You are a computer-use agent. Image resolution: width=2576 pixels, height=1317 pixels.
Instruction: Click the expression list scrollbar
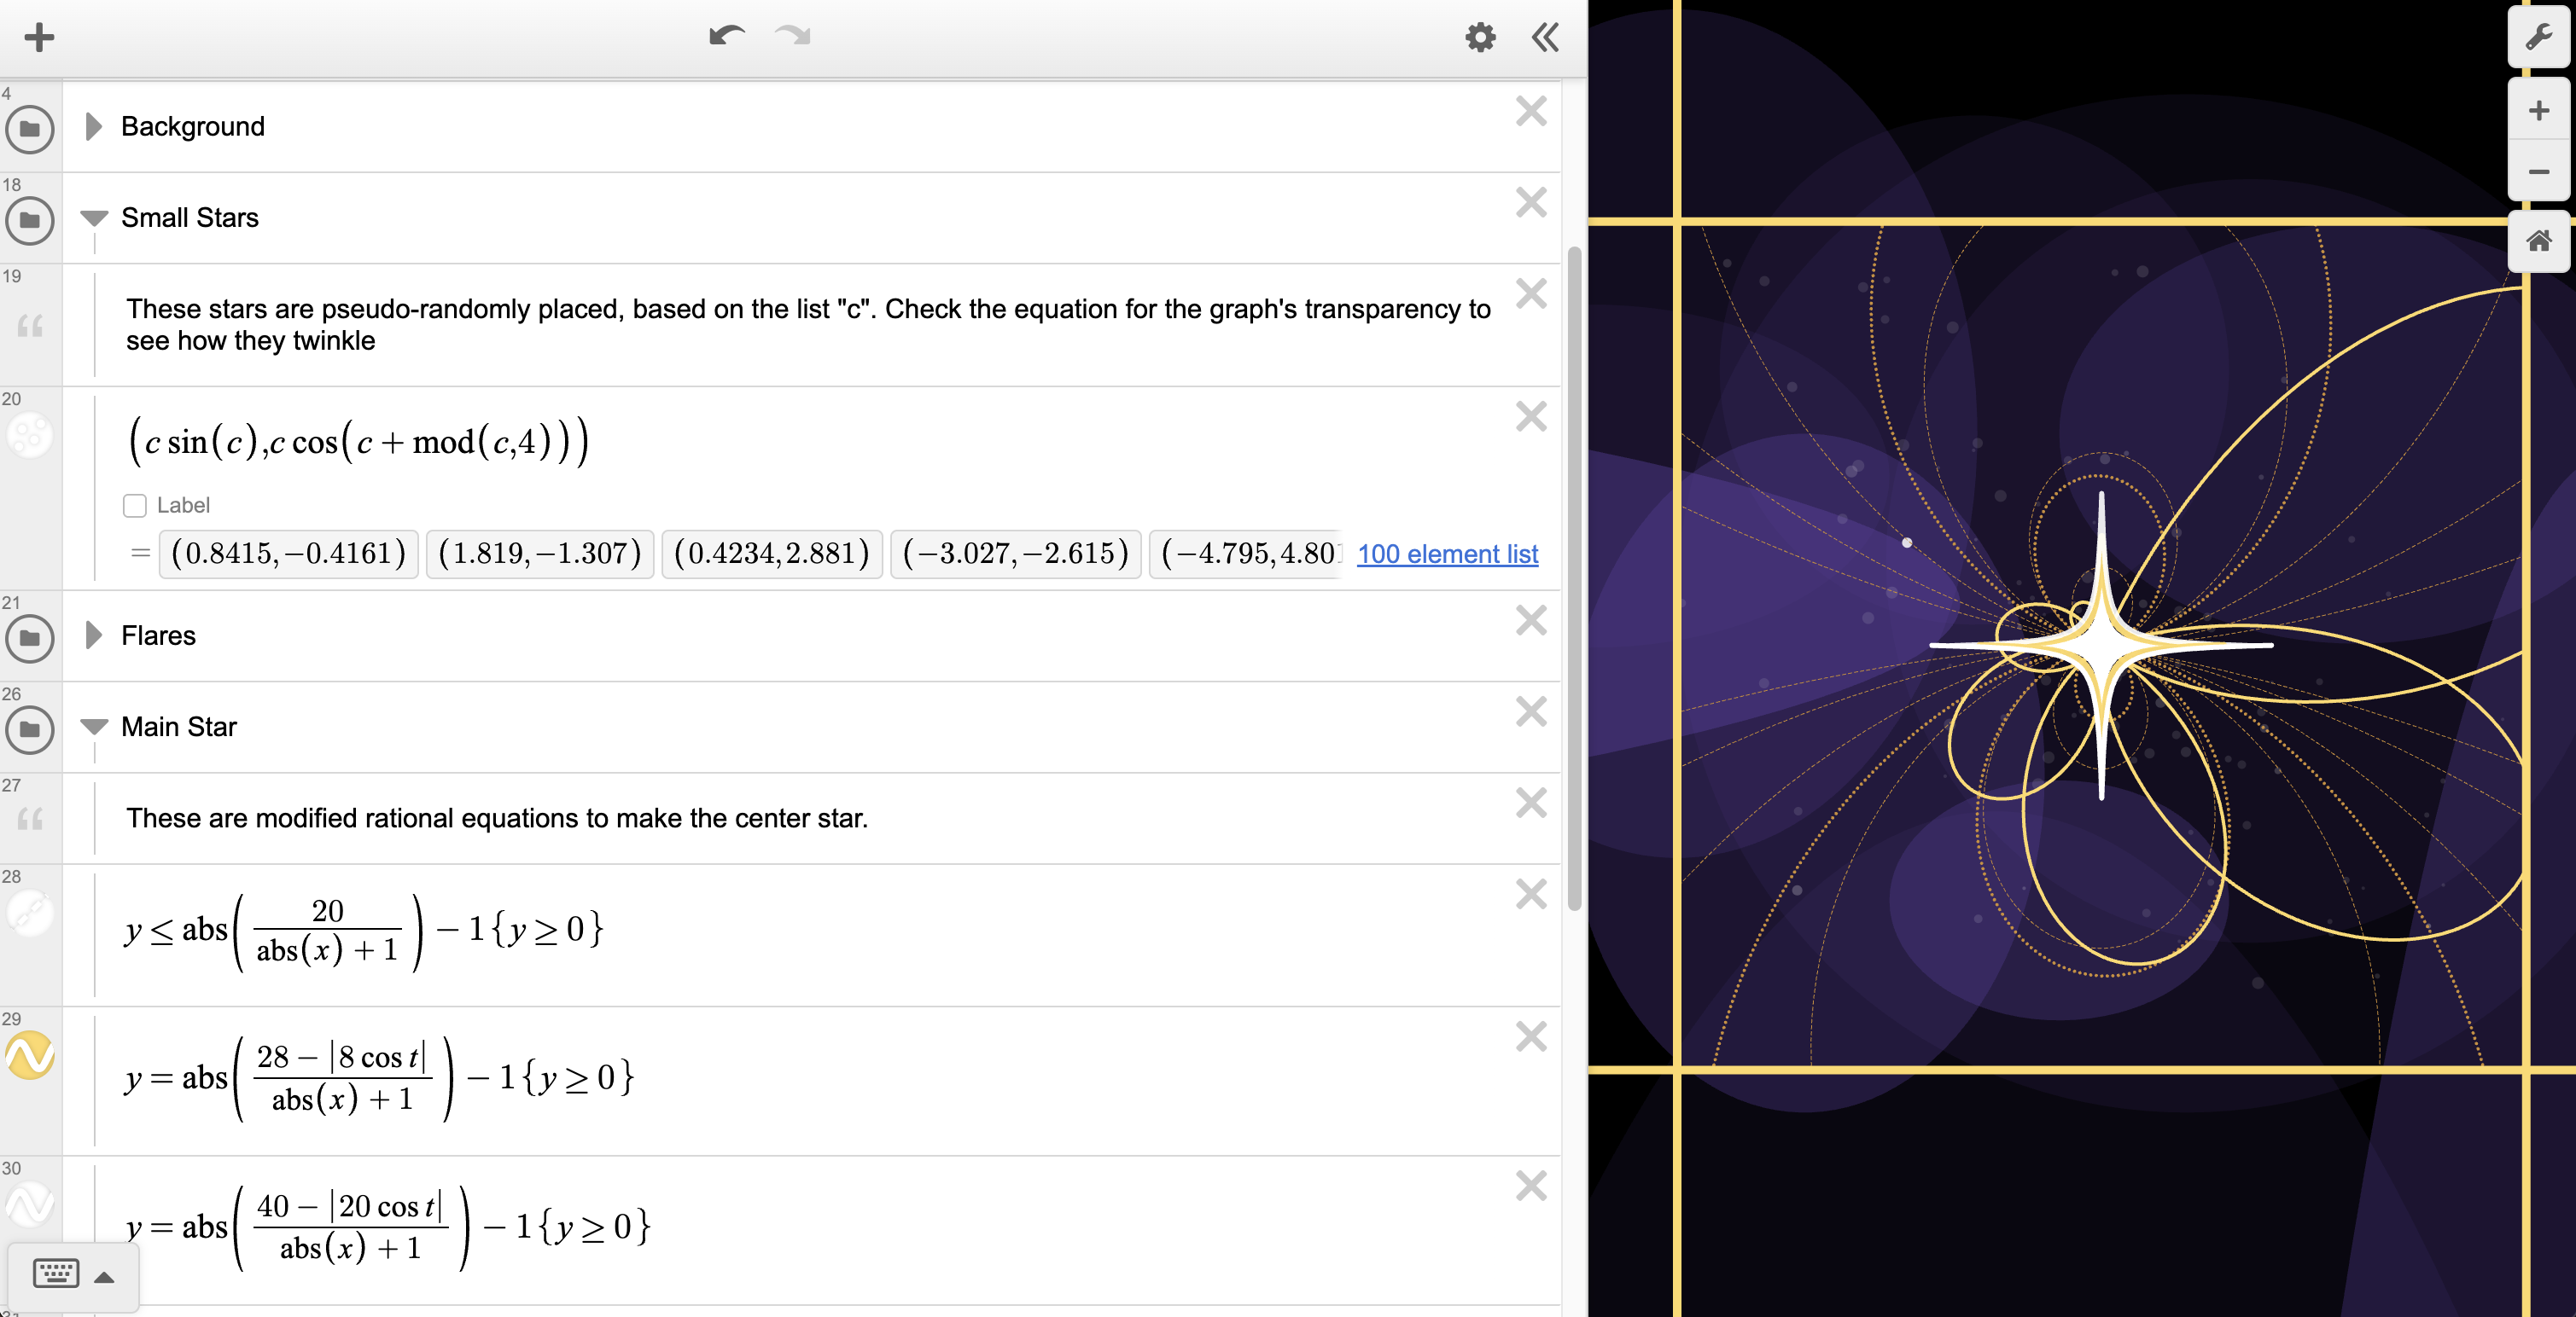(1573, 579)
